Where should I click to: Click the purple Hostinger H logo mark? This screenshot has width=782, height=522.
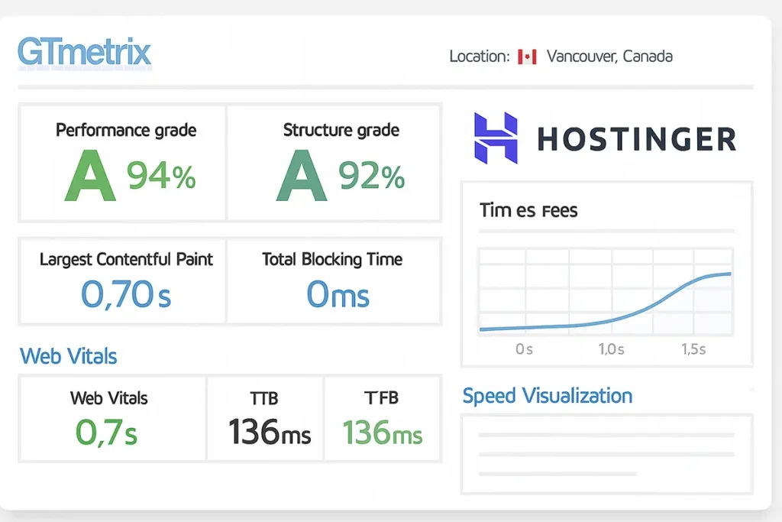(x=496, y=138)
